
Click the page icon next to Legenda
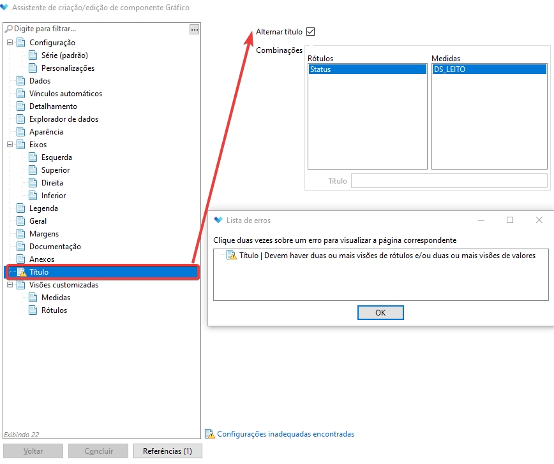(21, 208)
